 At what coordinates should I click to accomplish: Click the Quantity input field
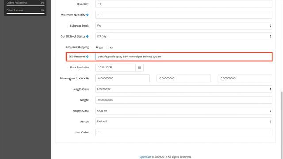pyautogui.click(x=184, y=4)
